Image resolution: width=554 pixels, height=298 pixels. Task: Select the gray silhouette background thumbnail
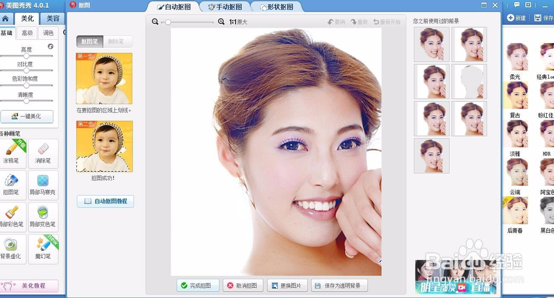click(469, 81)
